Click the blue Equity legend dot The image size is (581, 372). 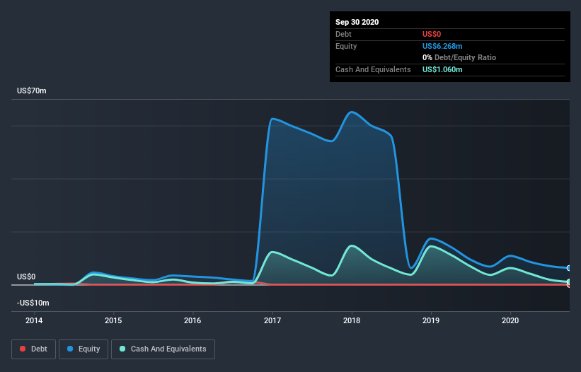[x=70, y=349]
